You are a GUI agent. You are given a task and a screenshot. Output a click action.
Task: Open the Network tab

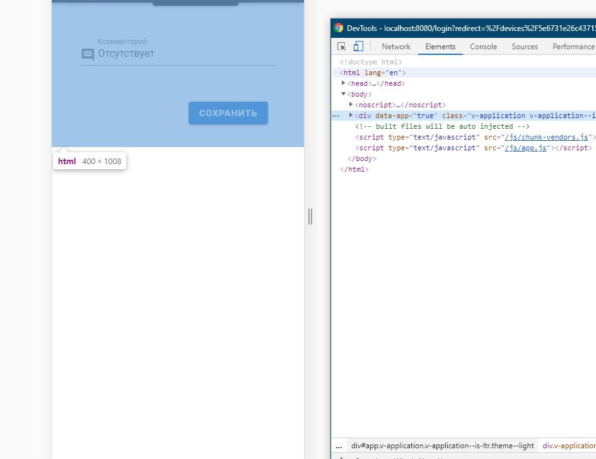pyautogui.click(x=396, y=47)
